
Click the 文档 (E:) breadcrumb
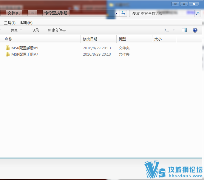click(x=14, y=13)
